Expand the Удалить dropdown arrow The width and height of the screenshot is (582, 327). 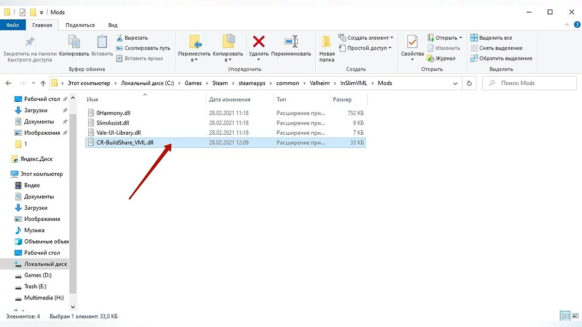pos(259,60)
